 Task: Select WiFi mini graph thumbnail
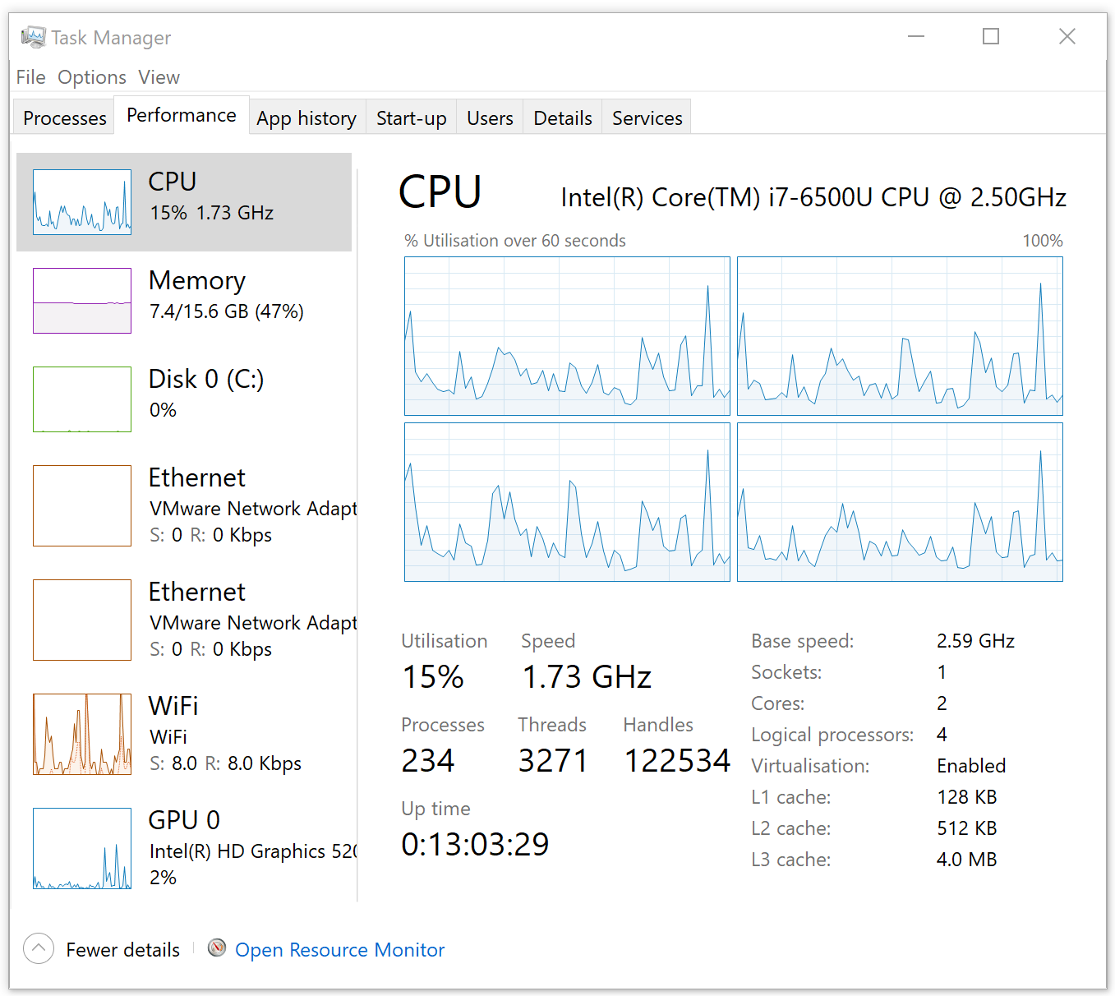click(x=82, y=734)
